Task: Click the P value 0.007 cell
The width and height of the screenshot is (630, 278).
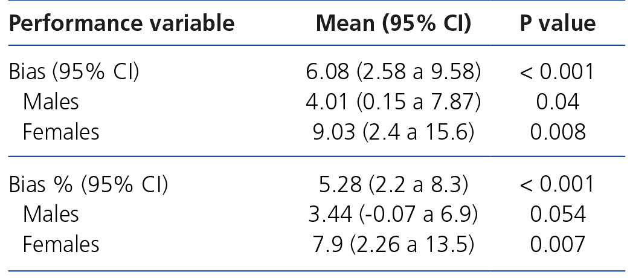Action: pyautogui.click(x=558, y=244)
